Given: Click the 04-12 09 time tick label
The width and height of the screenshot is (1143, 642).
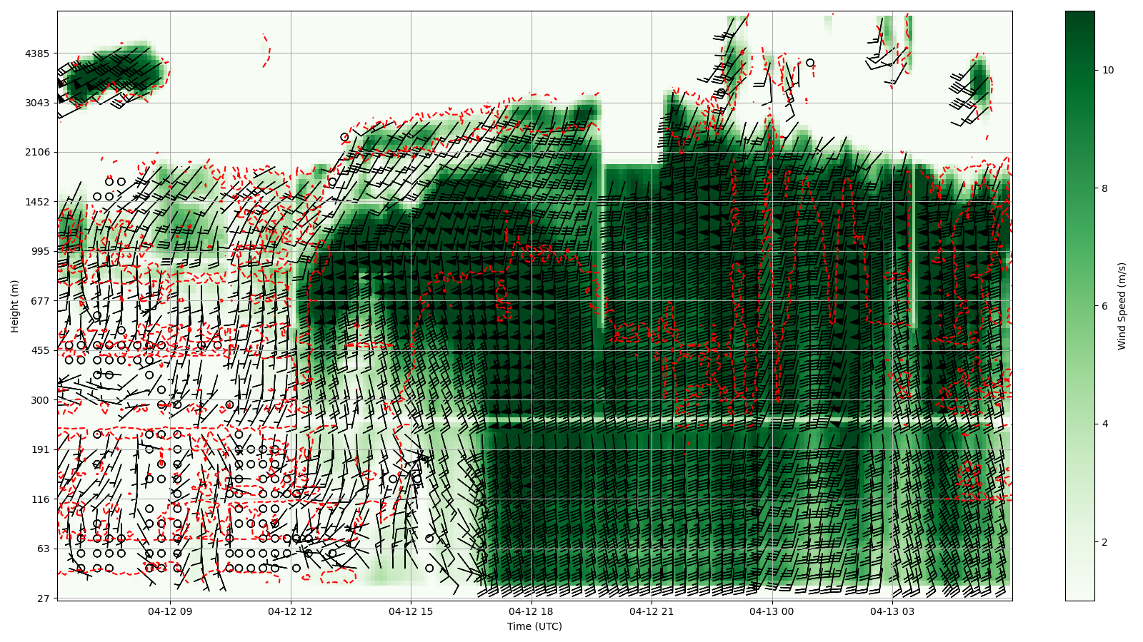Looking at the screenshot, I should pos(170,611).
